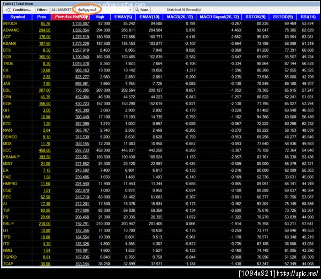Click RSI value 63.081 for AOT
The image size is (321, 279).
pyautogui.click(x=308, y=37)
